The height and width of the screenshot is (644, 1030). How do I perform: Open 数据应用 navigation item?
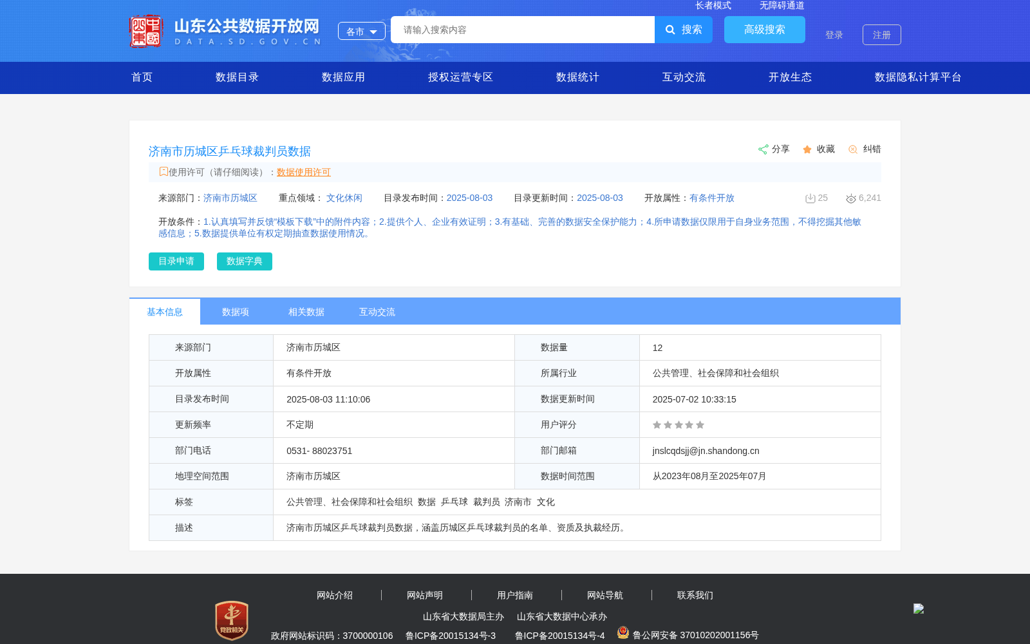coord(344,77)
